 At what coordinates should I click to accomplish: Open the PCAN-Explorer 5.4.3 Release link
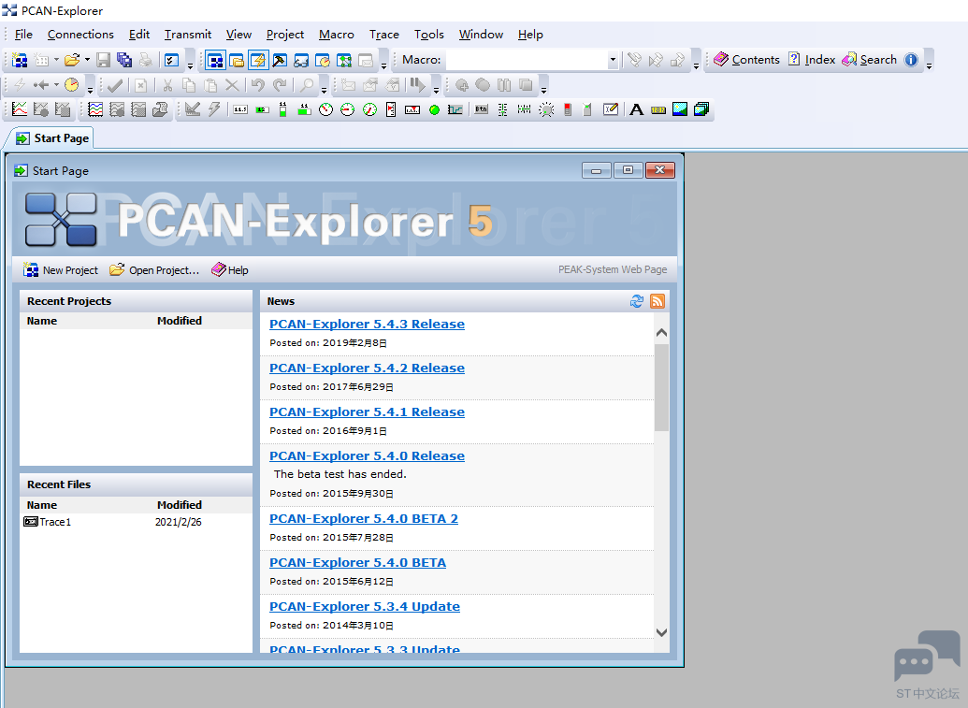click(x=367, y=324)
